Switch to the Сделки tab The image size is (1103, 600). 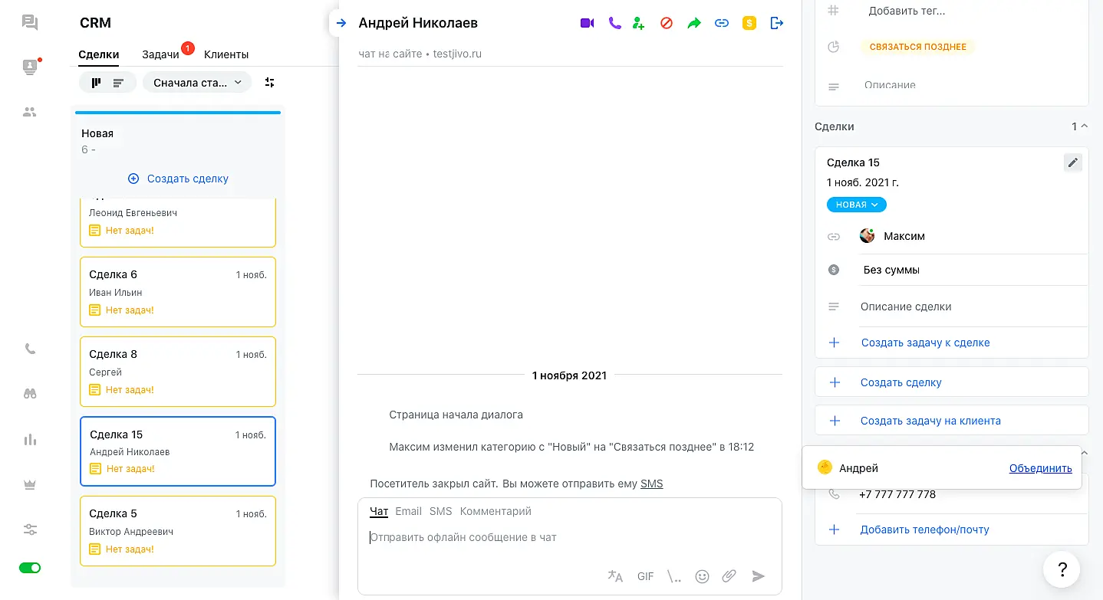[99, 54]
